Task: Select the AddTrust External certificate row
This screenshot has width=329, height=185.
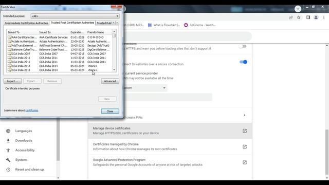Action: point(59,46)
